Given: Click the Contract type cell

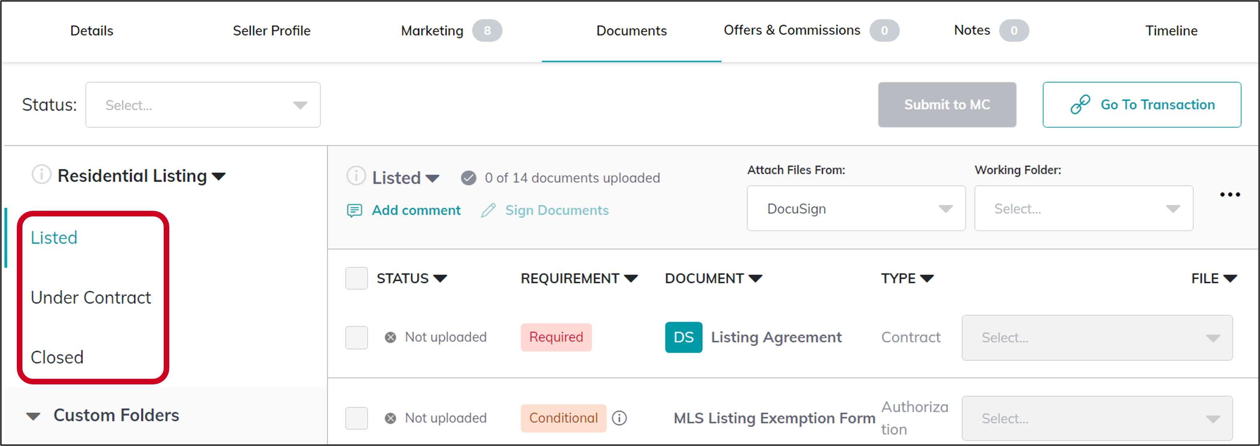Looking at the screenshot, I should pos(911,338).
